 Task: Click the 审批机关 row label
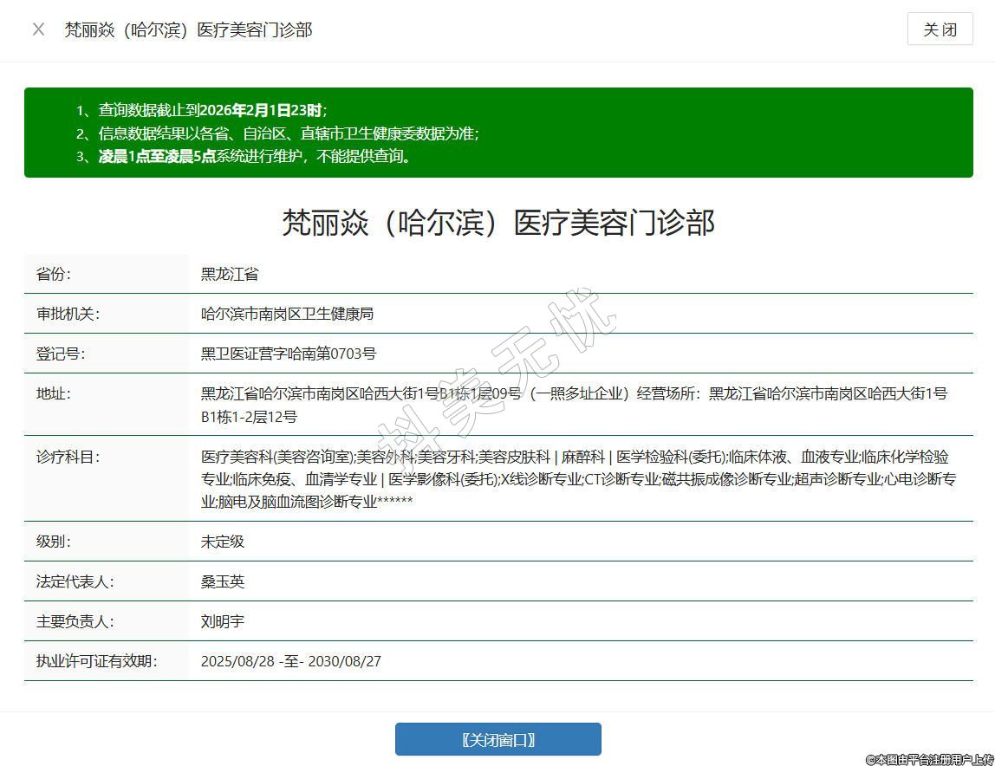coord(68,314)
